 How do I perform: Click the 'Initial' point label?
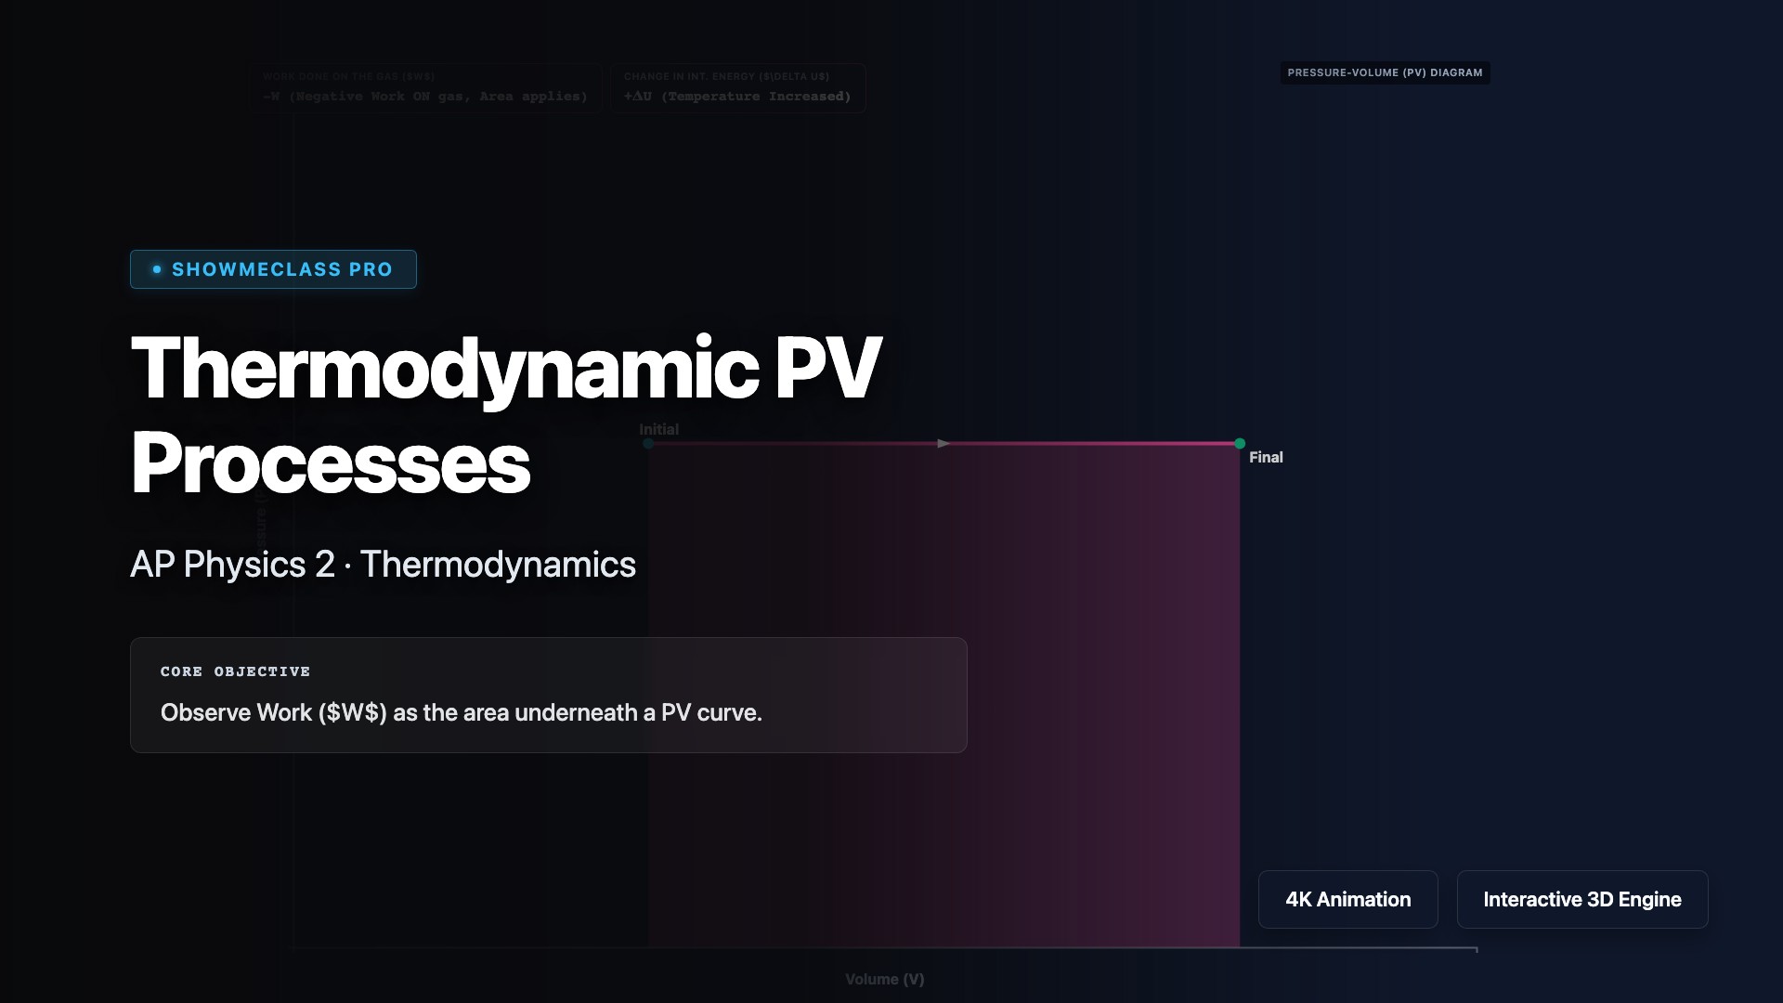pos(658,429)
